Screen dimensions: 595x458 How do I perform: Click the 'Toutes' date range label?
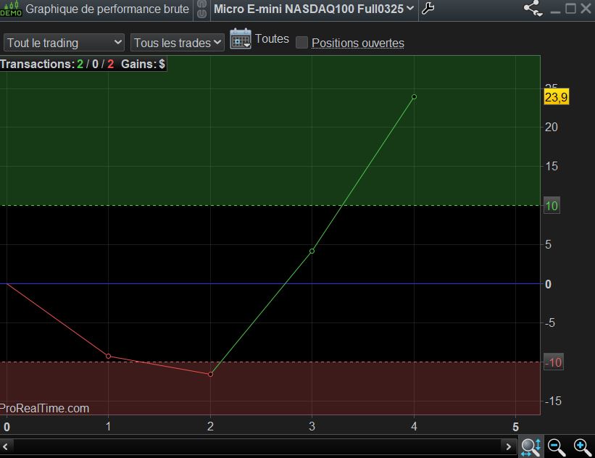[272, 38]
